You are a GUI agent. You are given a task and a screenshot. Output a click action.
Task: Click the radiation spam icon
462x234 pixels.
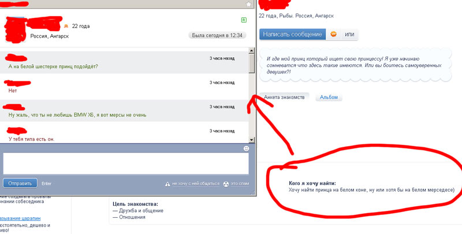226,184
